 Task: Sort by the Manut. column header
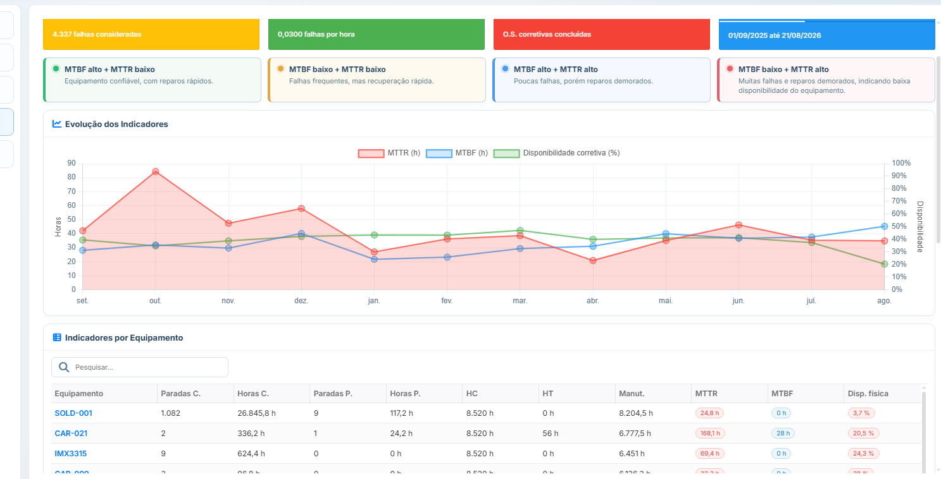(653, 394)
